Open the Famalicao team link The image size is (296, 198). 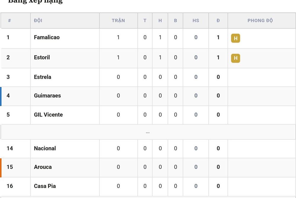(47, 37)
